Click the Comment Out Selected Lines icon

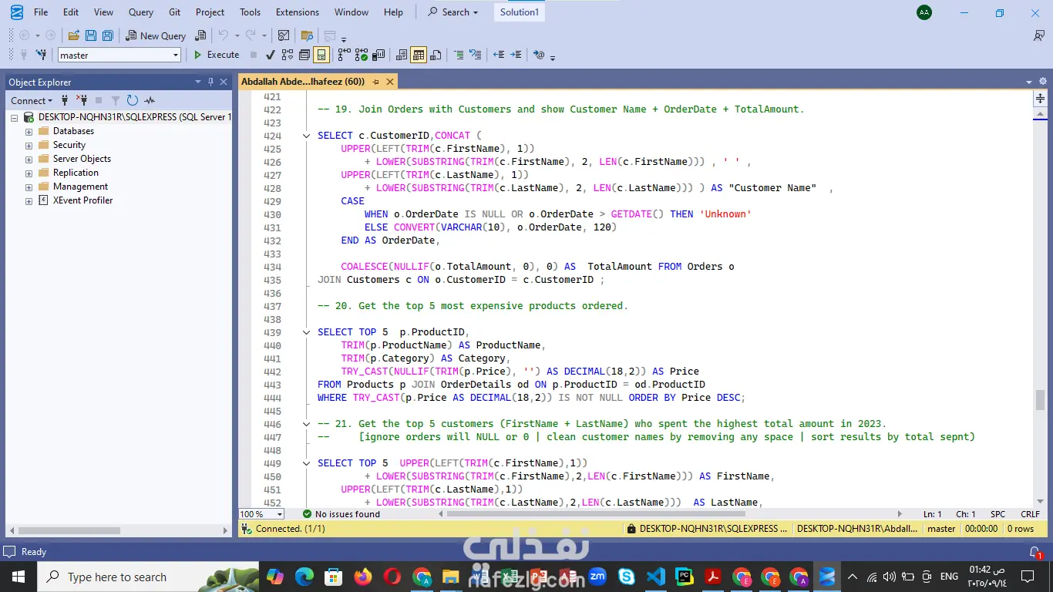[x=459, y=55]
